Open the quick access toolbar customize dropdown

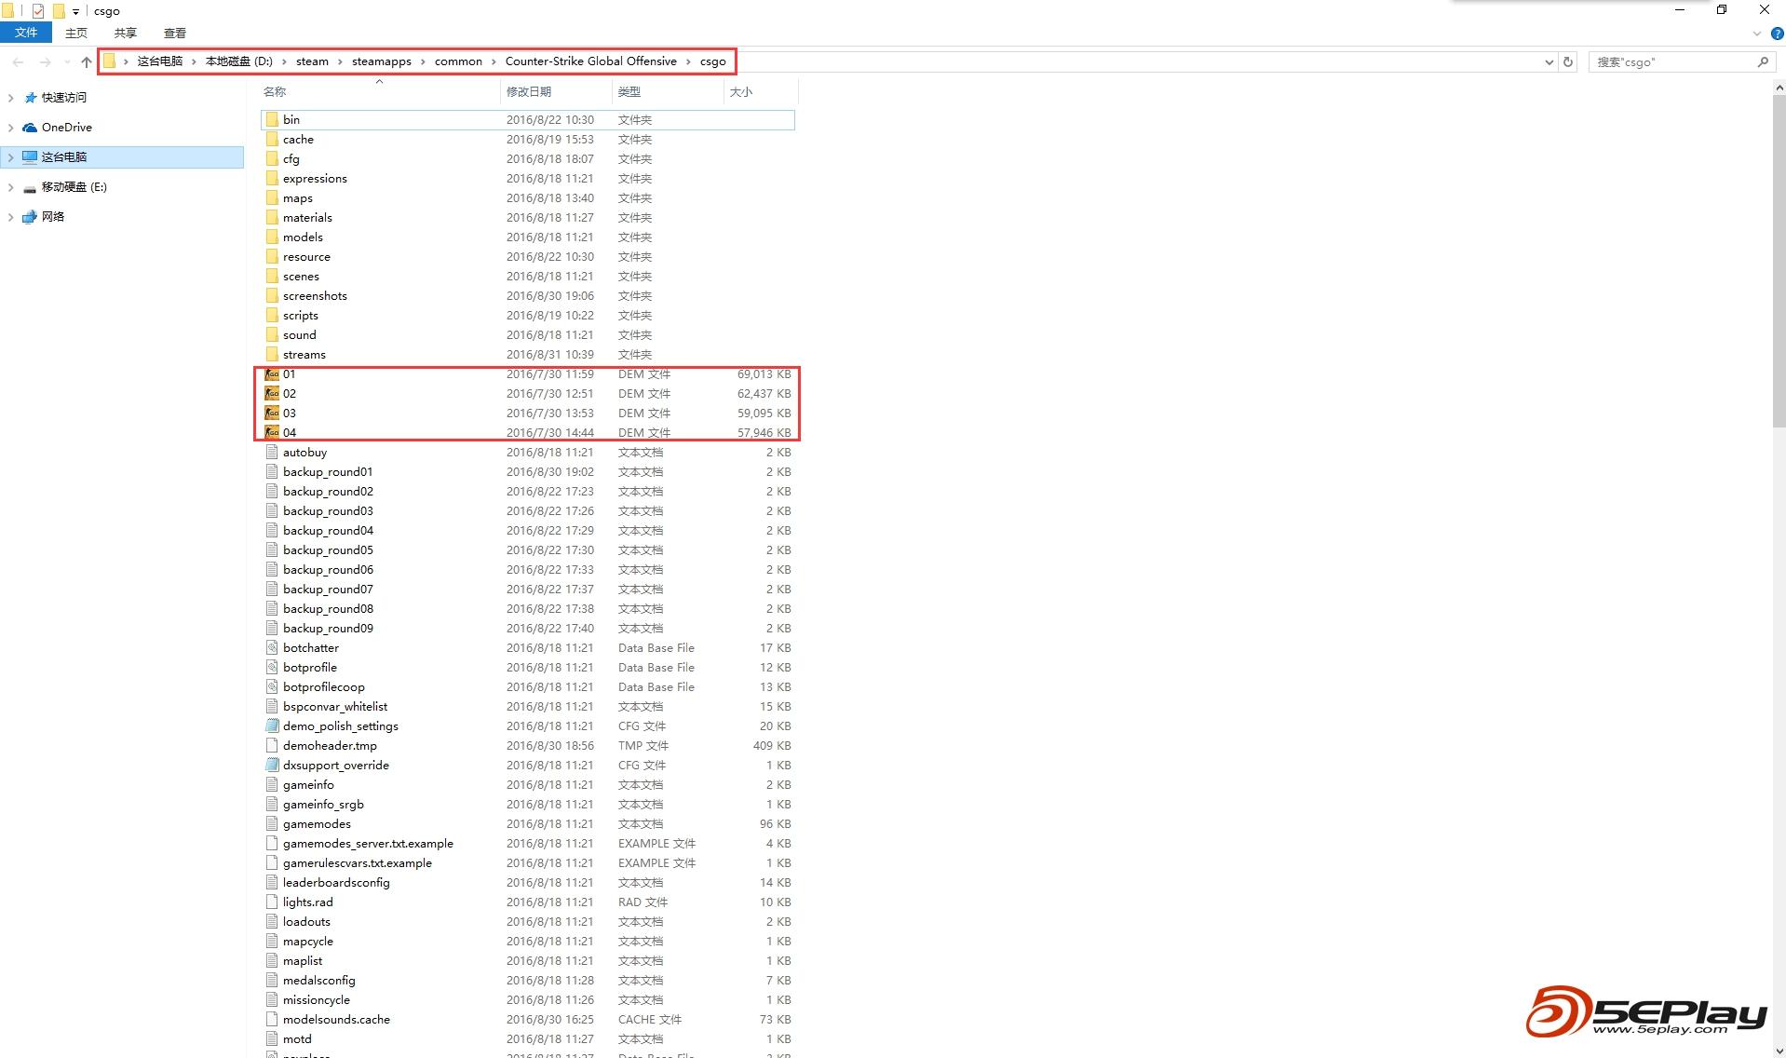[x=75, y=12]
